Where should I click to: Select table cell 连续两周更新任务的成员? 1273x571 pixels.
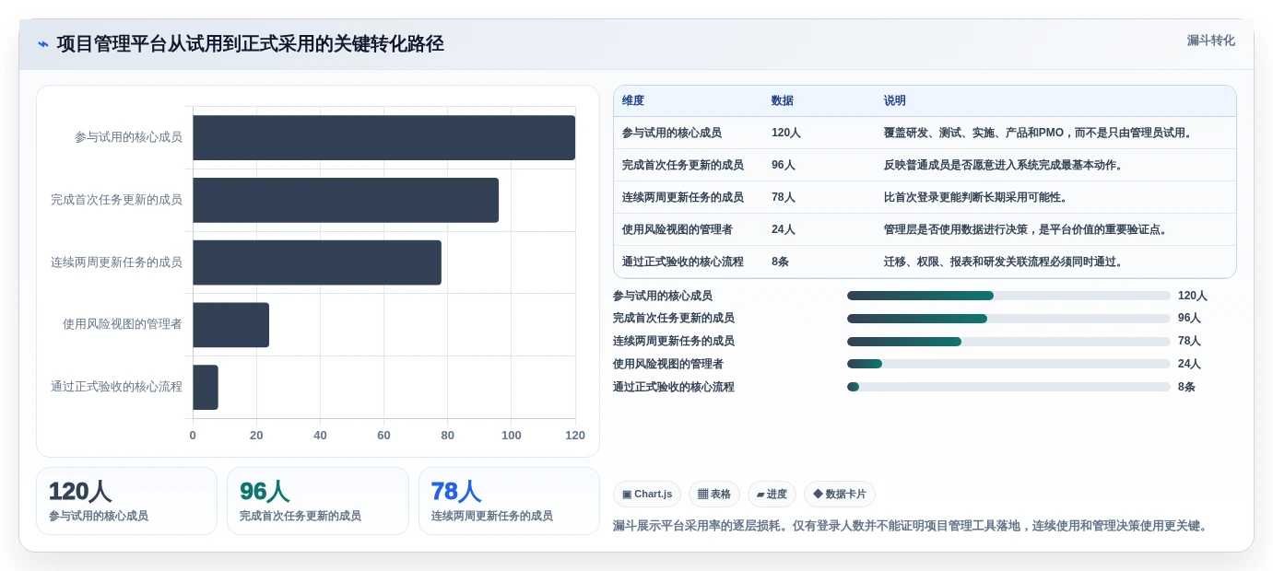pos(683,197)
